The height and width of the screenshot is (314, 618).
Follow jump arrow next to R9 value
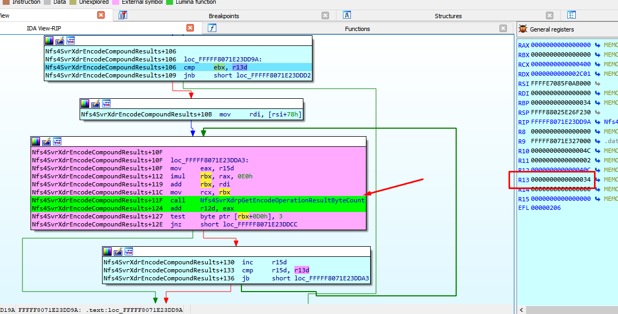pos(598,141)
